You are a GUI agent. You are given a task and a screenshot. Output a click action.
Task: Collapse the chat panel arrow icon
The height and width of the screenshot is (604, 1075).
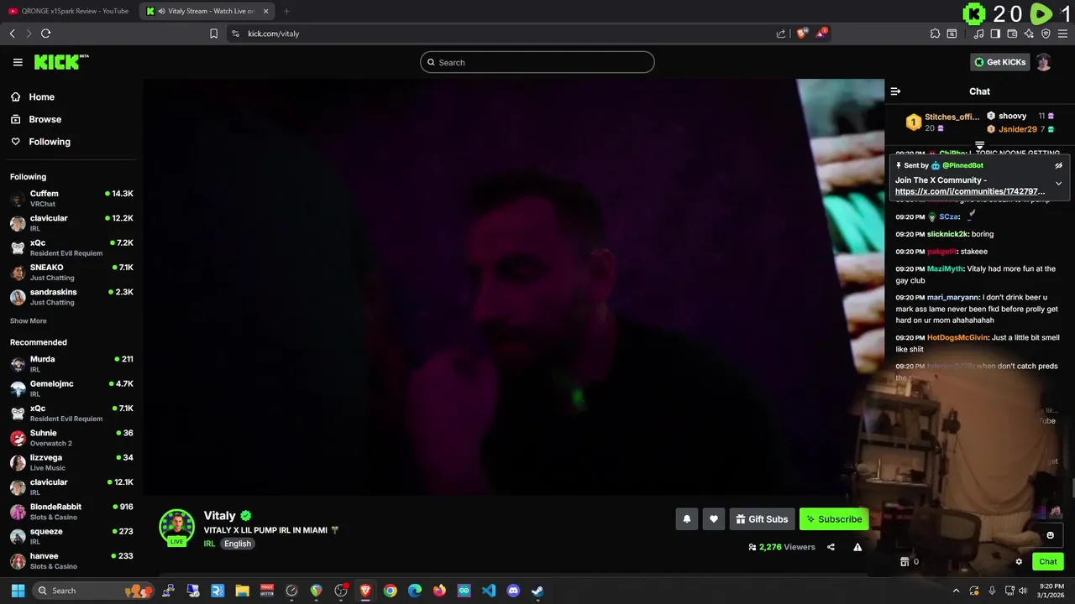pyautogui.click(x=895, y=91)
